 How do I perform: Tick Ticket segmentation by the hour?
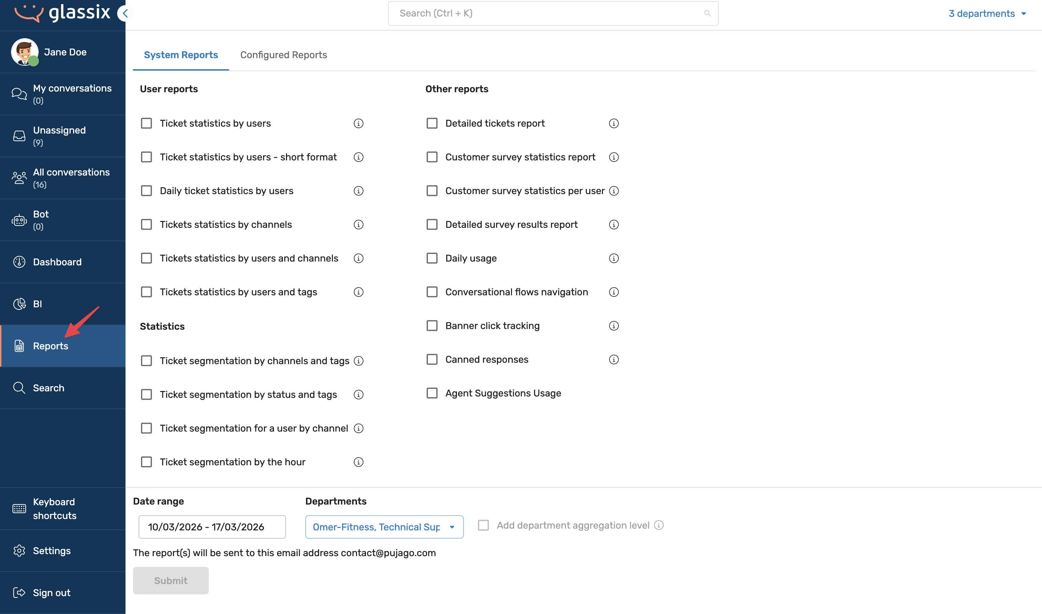[x=146, y=462]
